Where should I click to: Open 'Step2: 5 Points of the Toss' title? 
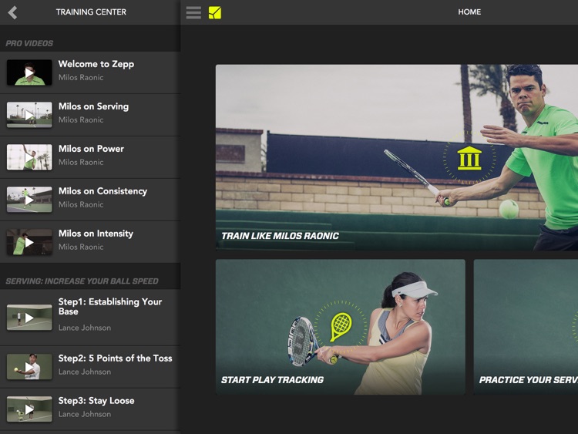pyautogui.click(x=115, y=358)
